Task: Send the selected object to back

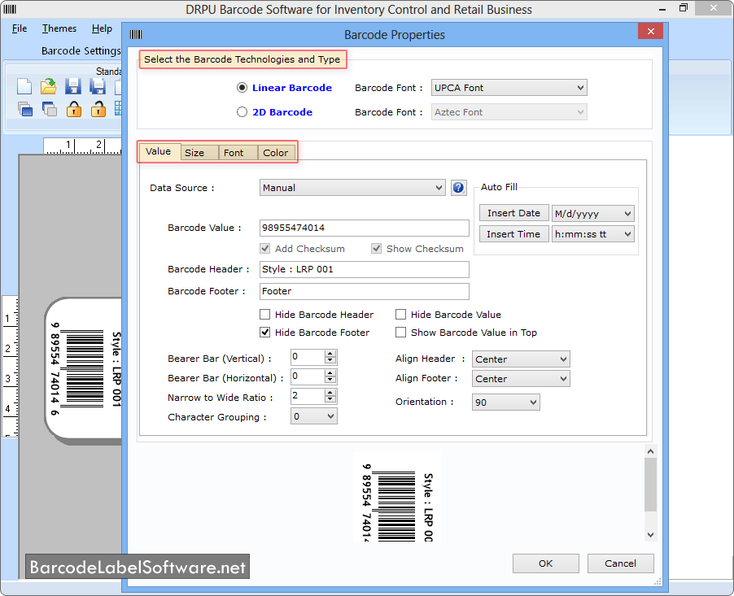Action: (x=49, y=109)
